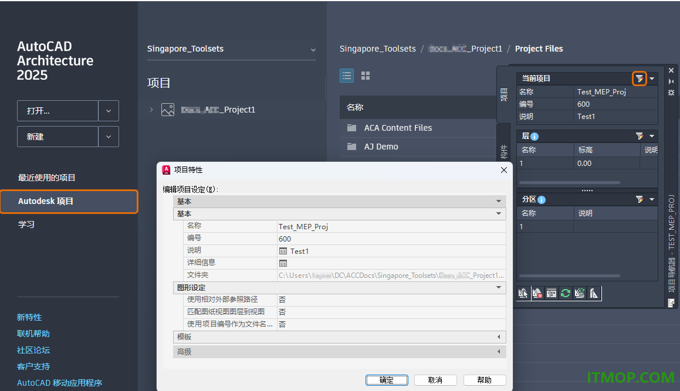Viewport: 680px width, 391px height.
Task: Click the rightmost project standards icon in navigator toolbar
Action: click(x=594, y=294)
